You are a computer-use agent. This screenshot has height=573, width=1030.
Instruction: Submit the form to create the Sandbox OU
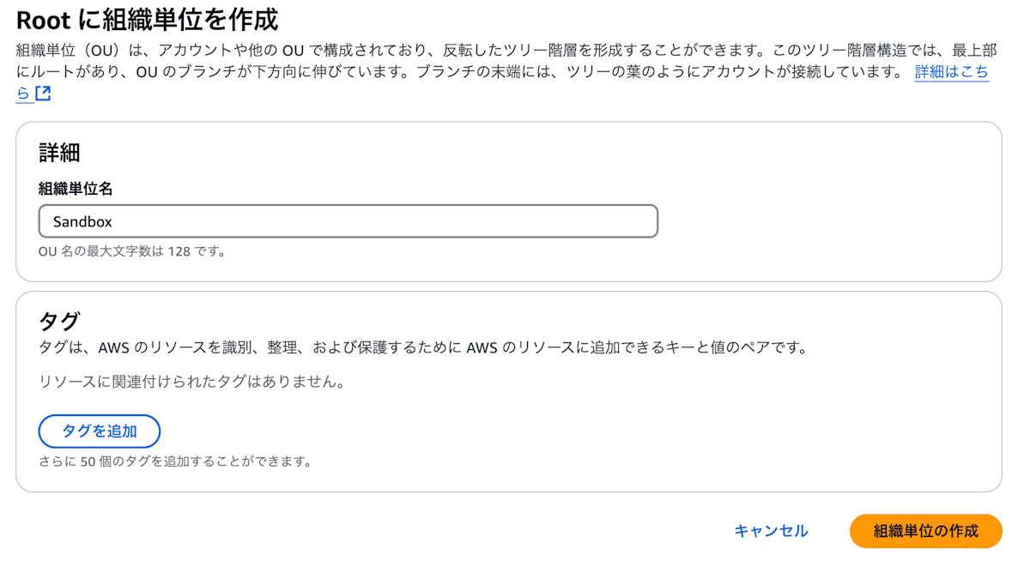coord(925,531)
